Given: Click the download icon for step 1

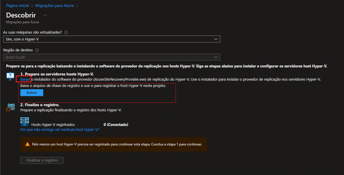Looking at the screenshot, I should [10, 76].
